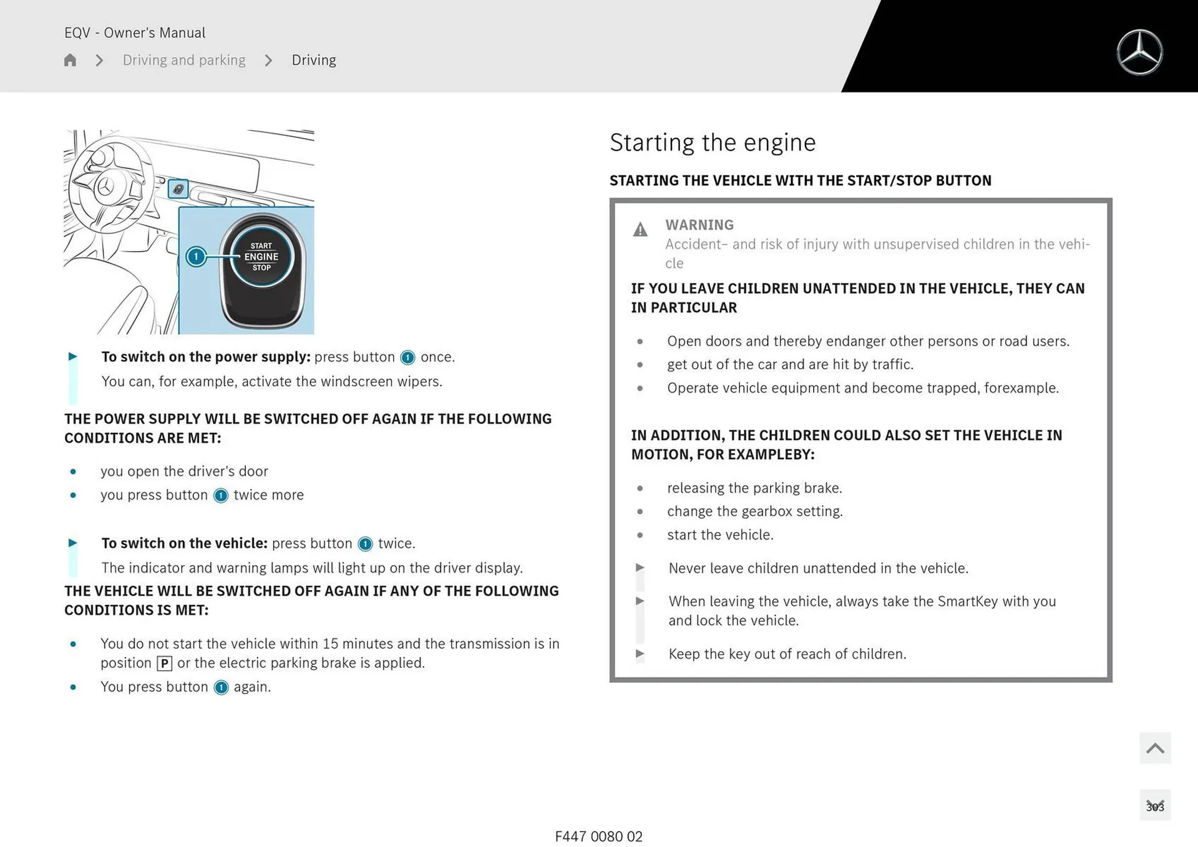Click the warning triangle icon in the red box
The width and height of the screenshot is (1198, 847).
coord(640,229)
